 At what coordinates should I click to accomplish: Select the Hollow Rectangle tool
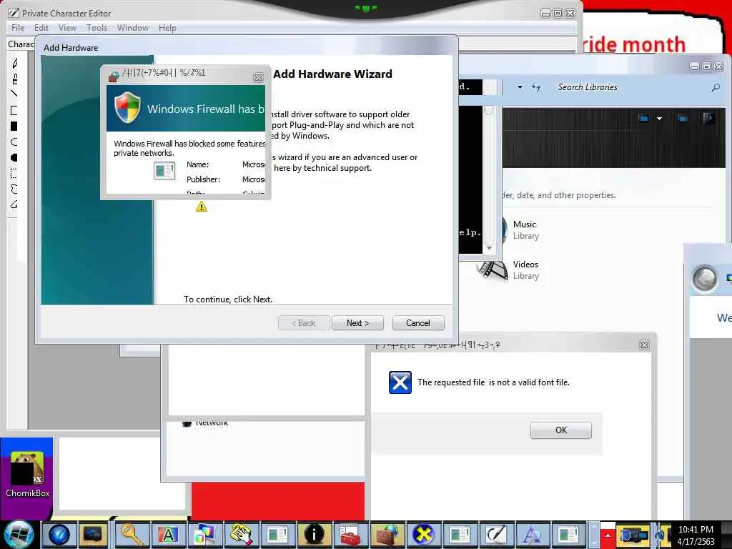click(14, 111)
